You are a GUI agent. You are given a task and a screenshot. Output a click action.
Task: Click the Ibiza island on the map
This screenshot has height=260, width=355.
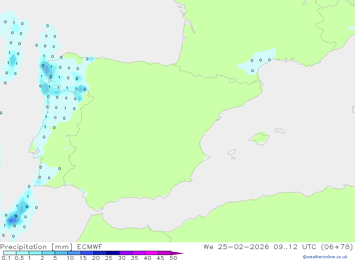coord(232,153)
